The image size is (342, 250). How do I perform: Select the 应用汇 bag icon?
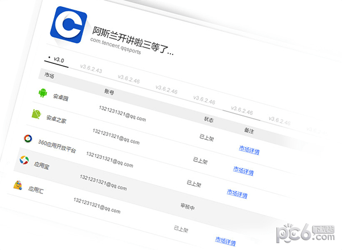(18, 185)
